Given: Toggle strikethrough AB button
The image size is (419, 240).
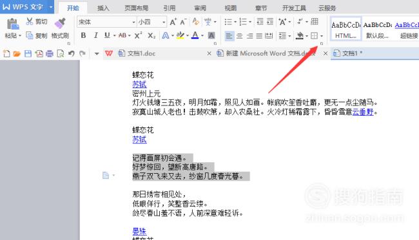Looking at the screenshot, I should pyautogui.click(x=122, y=35).
